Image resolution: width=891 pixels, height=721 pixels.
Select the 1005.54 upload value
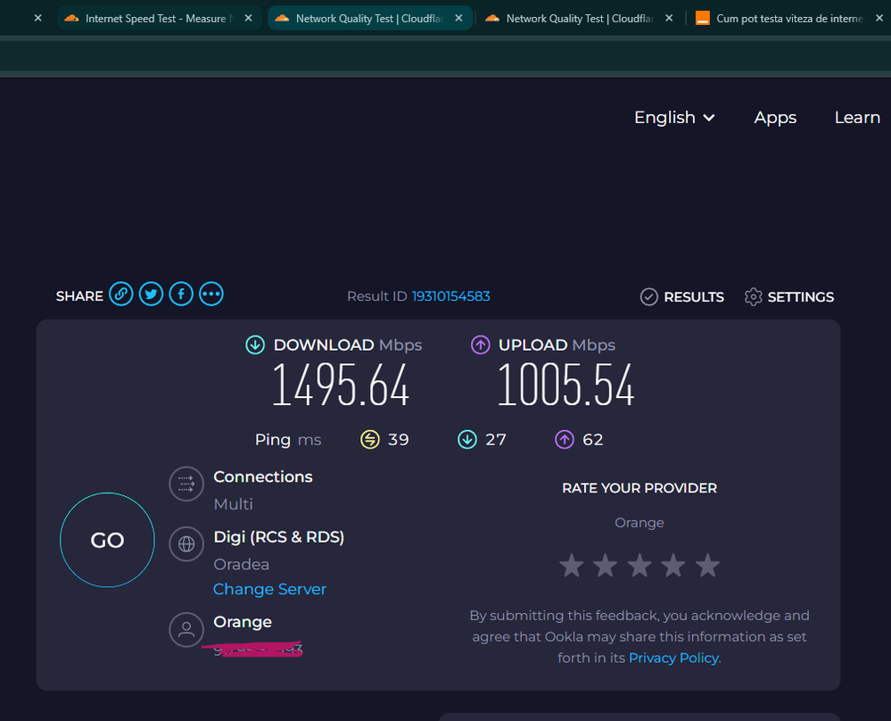point(565,385)
